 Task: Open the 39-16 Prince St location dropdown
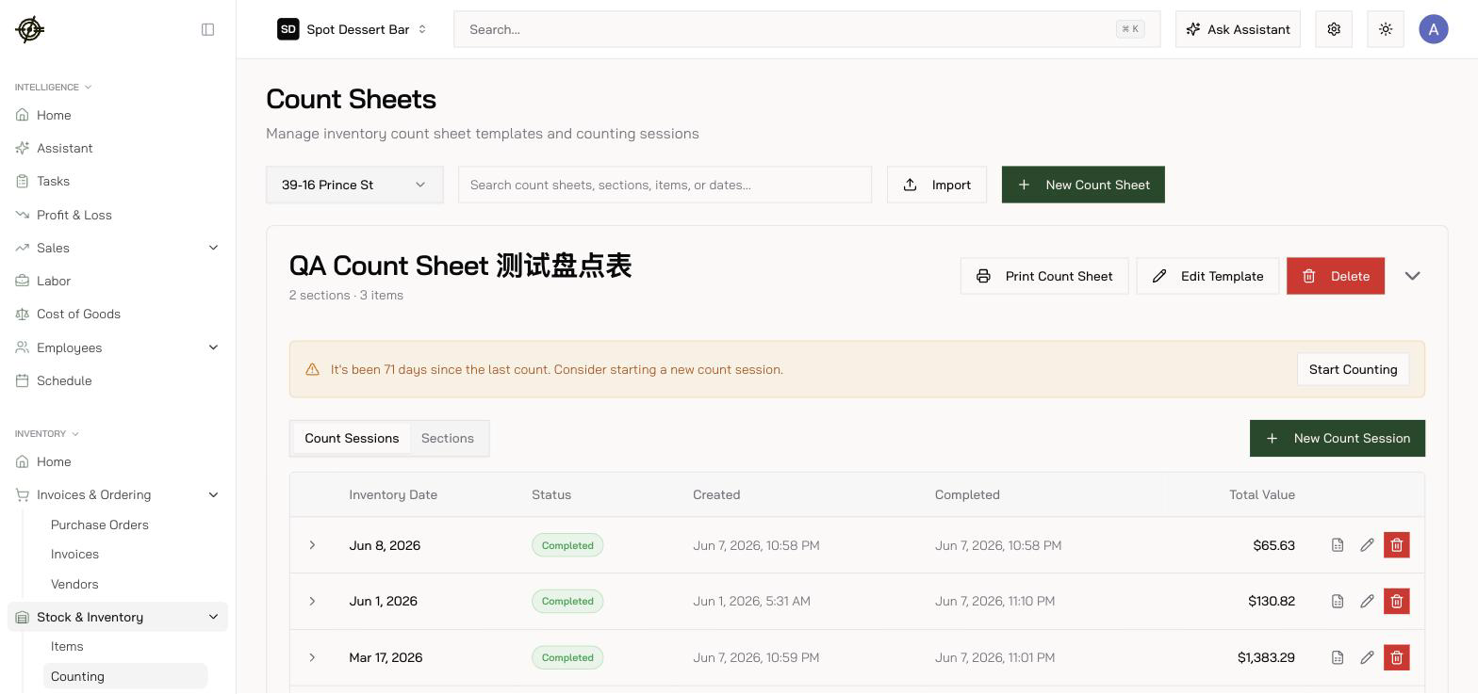(354, 185)
